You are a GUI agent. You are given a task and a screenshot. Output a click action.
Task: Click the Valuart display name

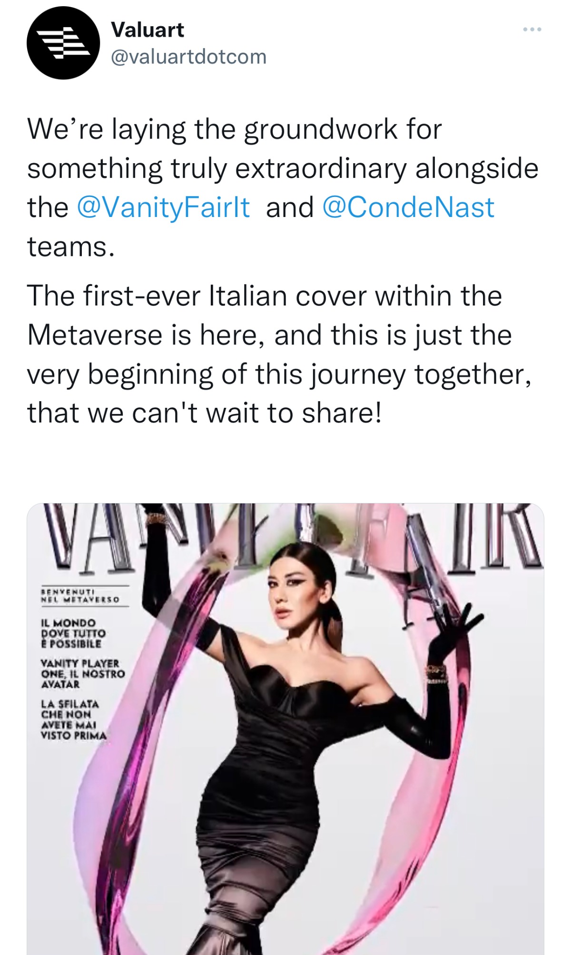pyautogui.click(x=147, y=30)
